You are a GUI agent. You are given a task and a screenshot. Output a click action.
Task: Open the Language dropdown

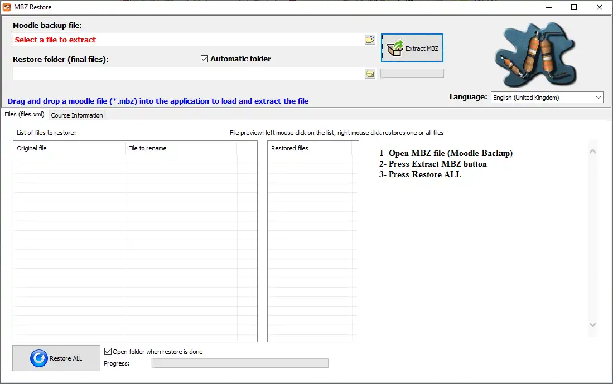click(x=547, y=98)
